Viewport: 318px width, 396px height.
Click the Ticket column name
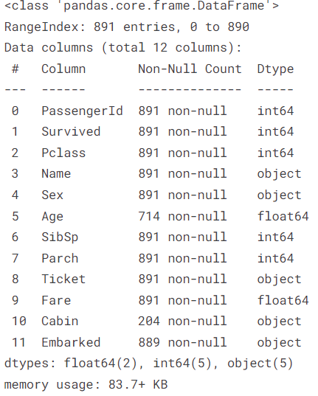63,279
